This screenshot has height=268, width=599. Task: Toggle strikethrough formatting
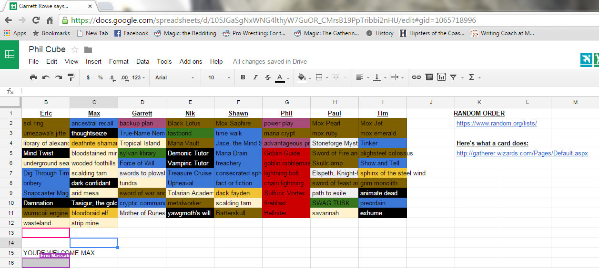[x=267, y=77]
